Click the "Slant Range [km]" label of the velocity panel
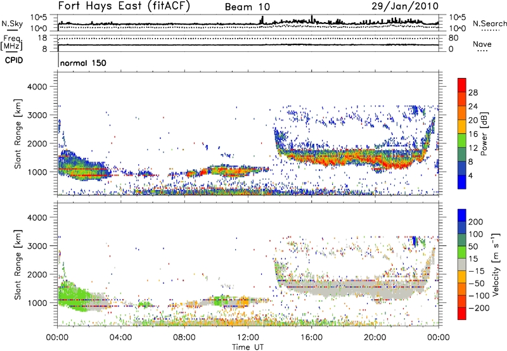This screenshot has height=351, width=507. click(x=18, y=264)
